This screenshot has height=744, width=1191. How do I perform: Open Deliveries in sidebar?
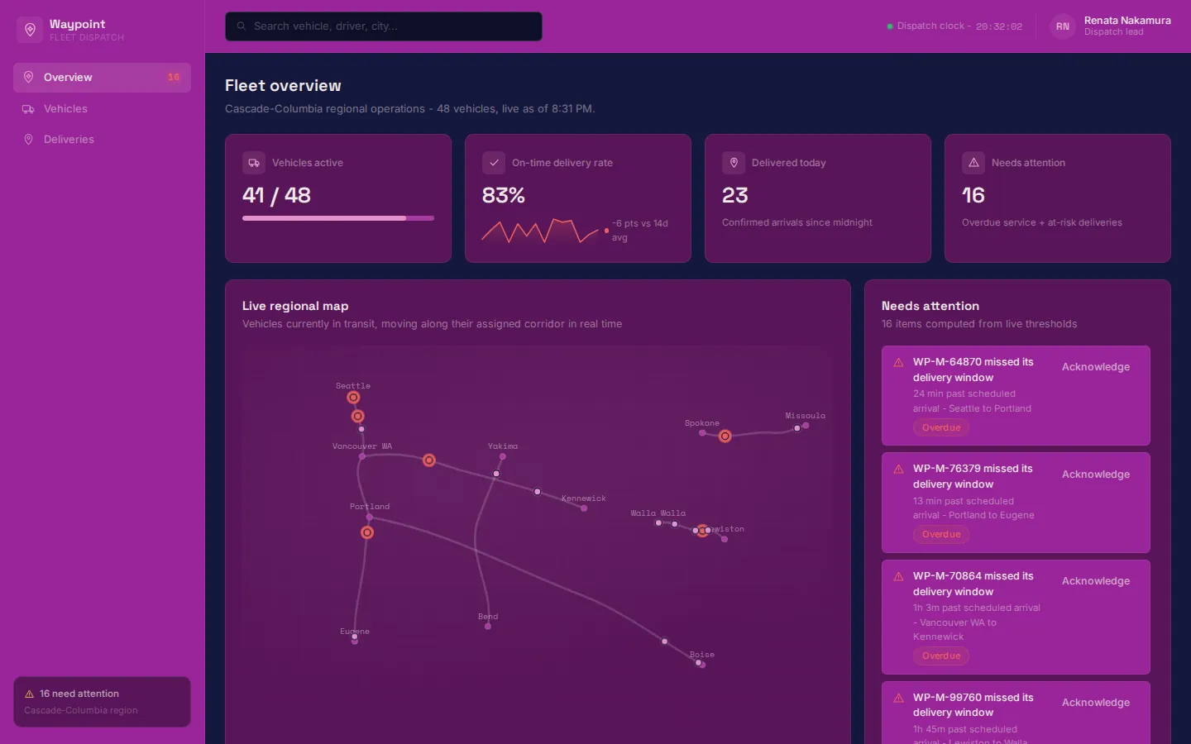pos(102,140)
